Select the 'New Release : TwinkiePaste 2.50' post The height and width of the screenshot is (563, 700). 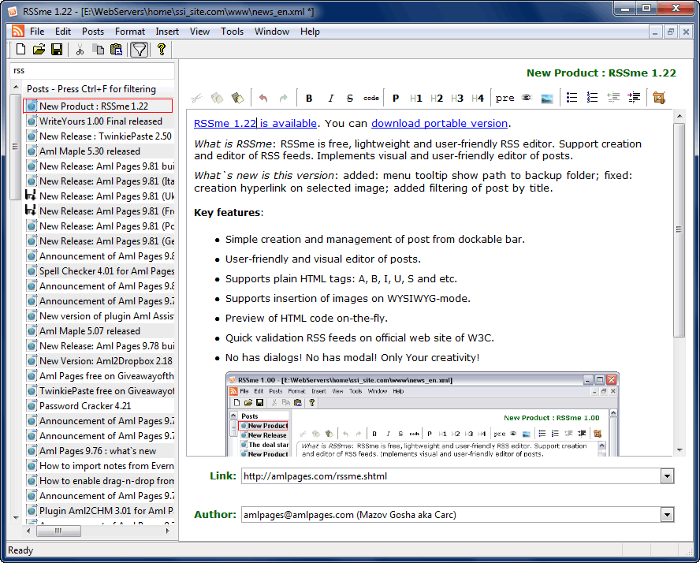pyautogui.click(x=99, y=136)
